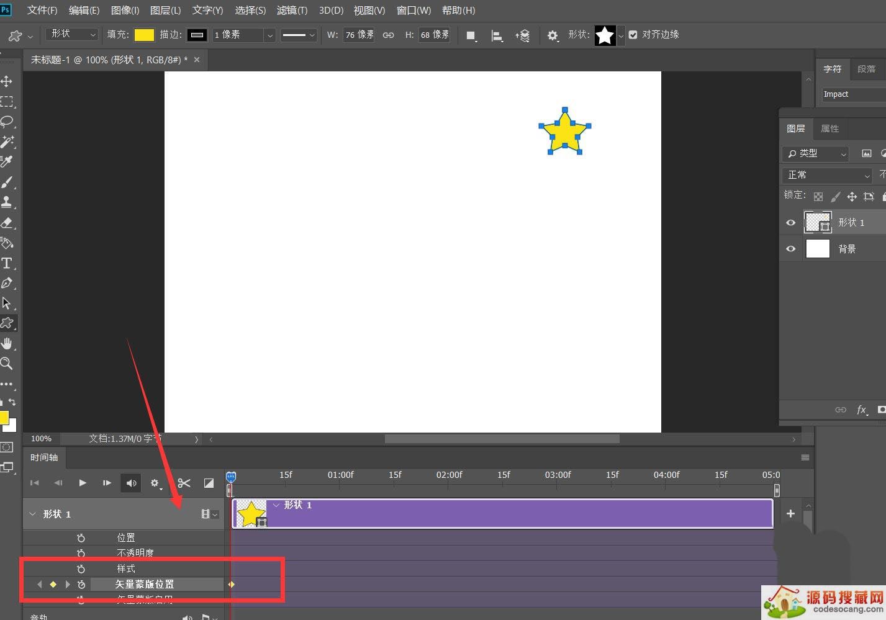The image size is (886, 620).
Task: Open the 图像(I) menu
Action: pos(125,11)
